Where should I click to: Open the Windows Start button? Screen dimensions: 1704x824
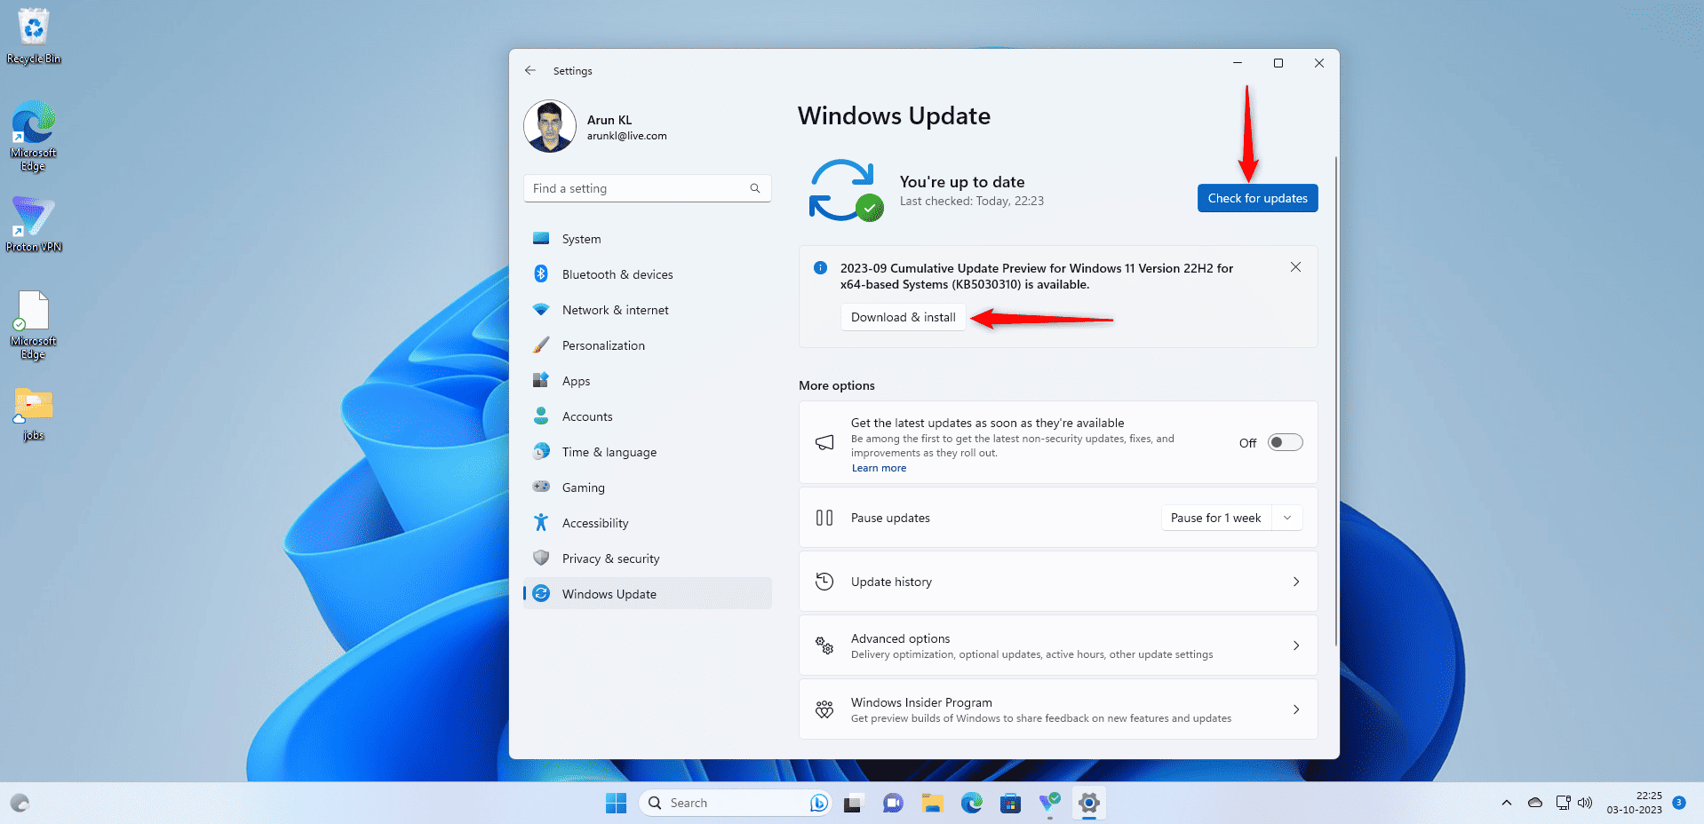tap(616, 803)
